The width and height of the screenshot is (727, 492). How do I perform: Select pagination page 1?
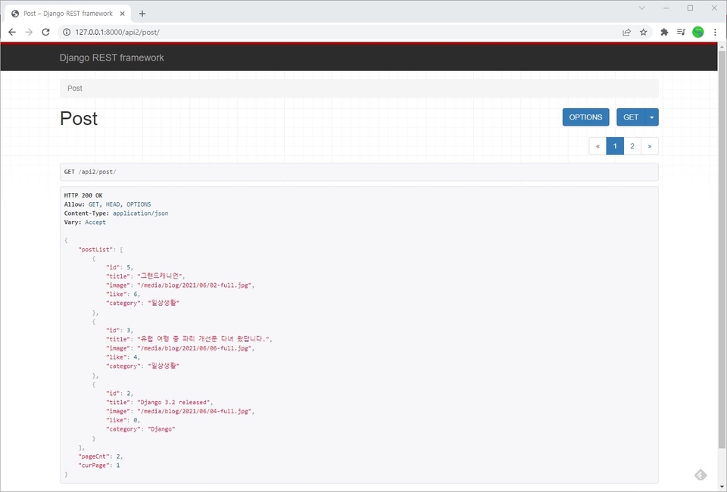click(615, 146)
